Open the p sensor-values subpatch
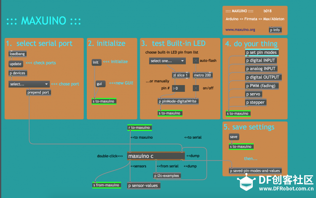 144,185
